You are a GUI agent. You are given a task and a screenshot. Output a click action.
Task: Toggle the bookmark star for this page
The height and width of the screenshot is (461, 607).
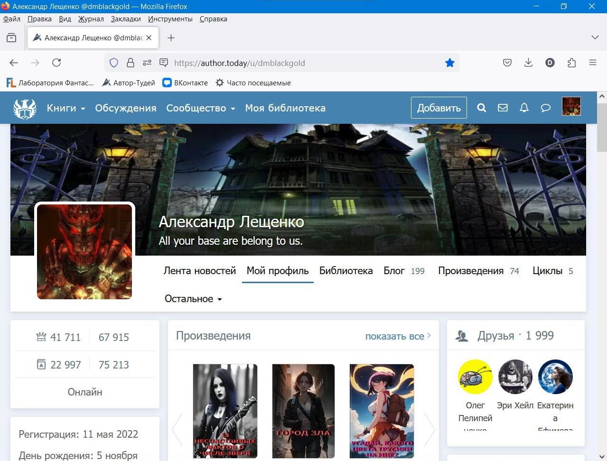(x=449, y=63)
